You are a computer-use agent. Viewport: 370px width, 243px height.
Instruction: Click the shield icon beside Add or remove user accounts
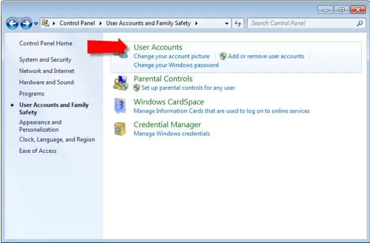pos(223,56)
